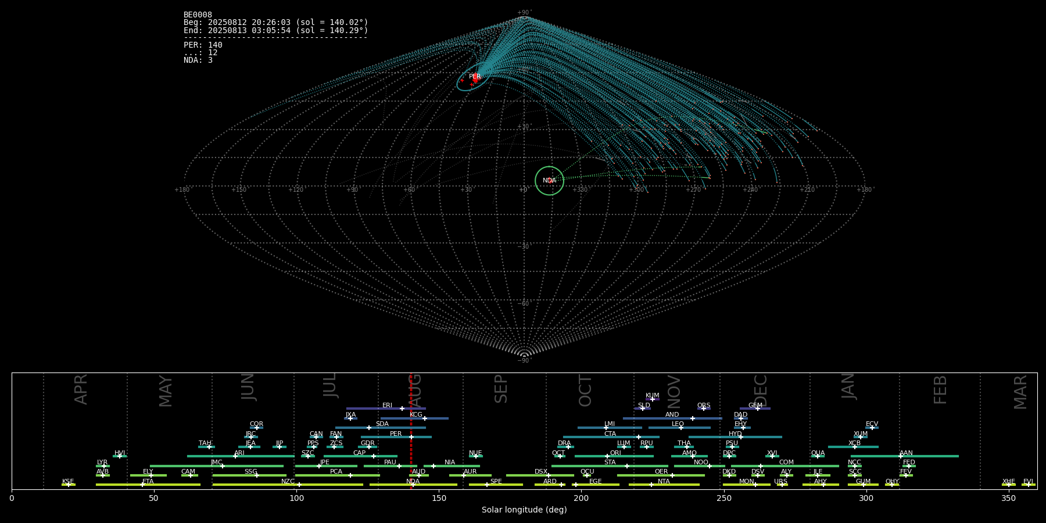Select the COM shower label in timeline
The image size is (1046, 523).
click(786, 463)
